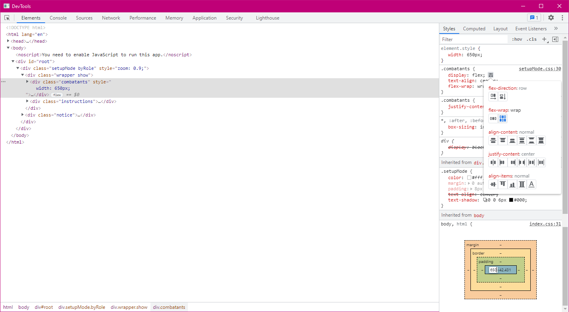The image size is (569, 312).
Task: Open color picker for #000 swatch
Action: [x=511, y=200]
